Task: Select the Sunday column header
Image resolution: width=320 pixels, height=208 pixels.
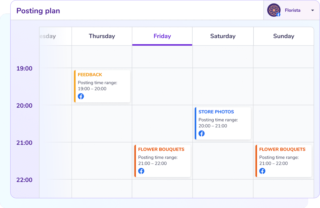Action: pyautogui.click(x=283, y=36)
